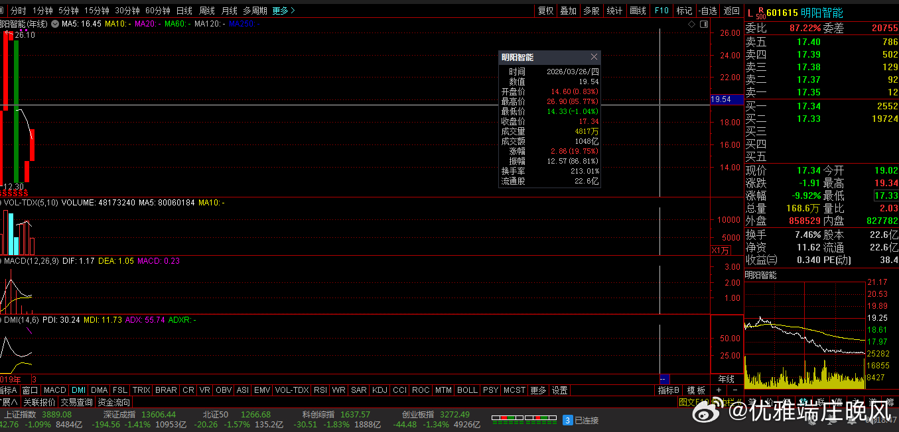The height and width of the screenshot is (432, 899).
Task: Open the 关联报价 tab
Action: point(39,402)
